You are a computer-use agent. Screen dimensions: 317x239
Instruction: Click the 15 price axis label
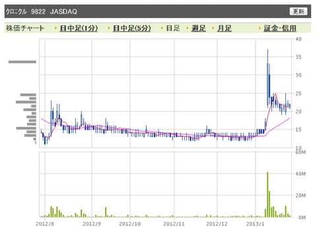(299, 129)
